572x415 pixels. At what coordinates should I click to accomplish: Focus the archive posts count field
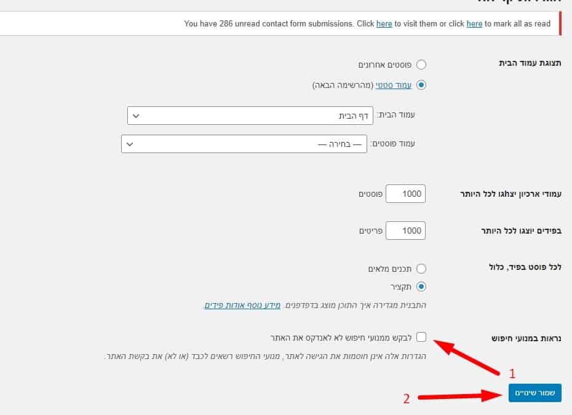click(x=405, y=194)
